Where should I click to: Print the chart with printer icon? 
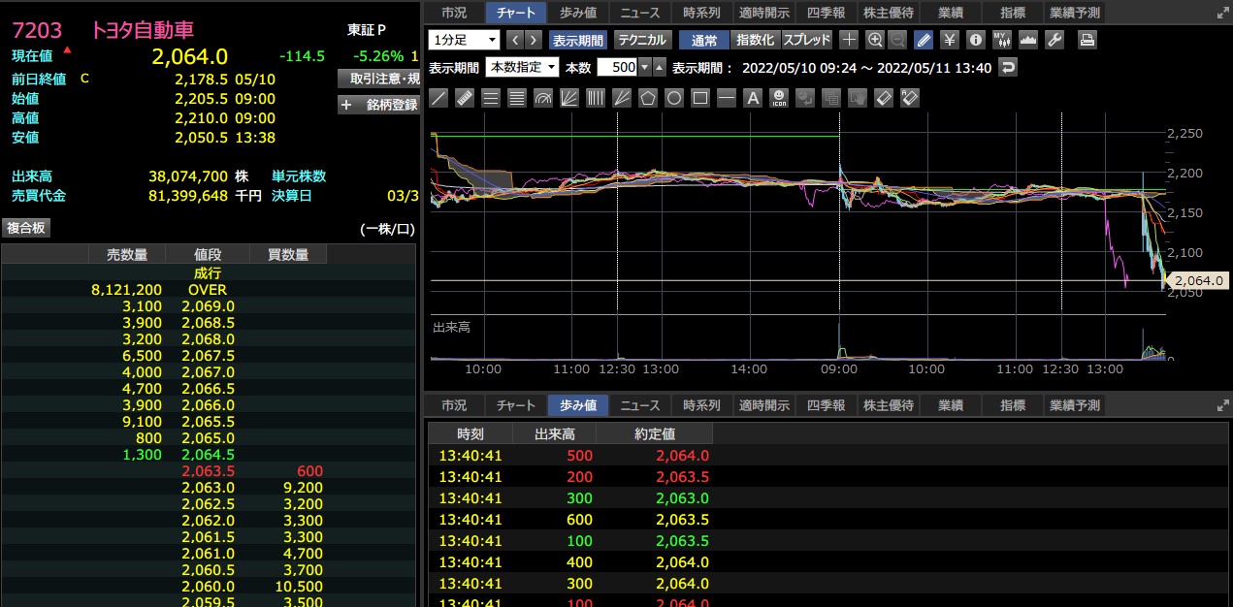coord(1087,40)
